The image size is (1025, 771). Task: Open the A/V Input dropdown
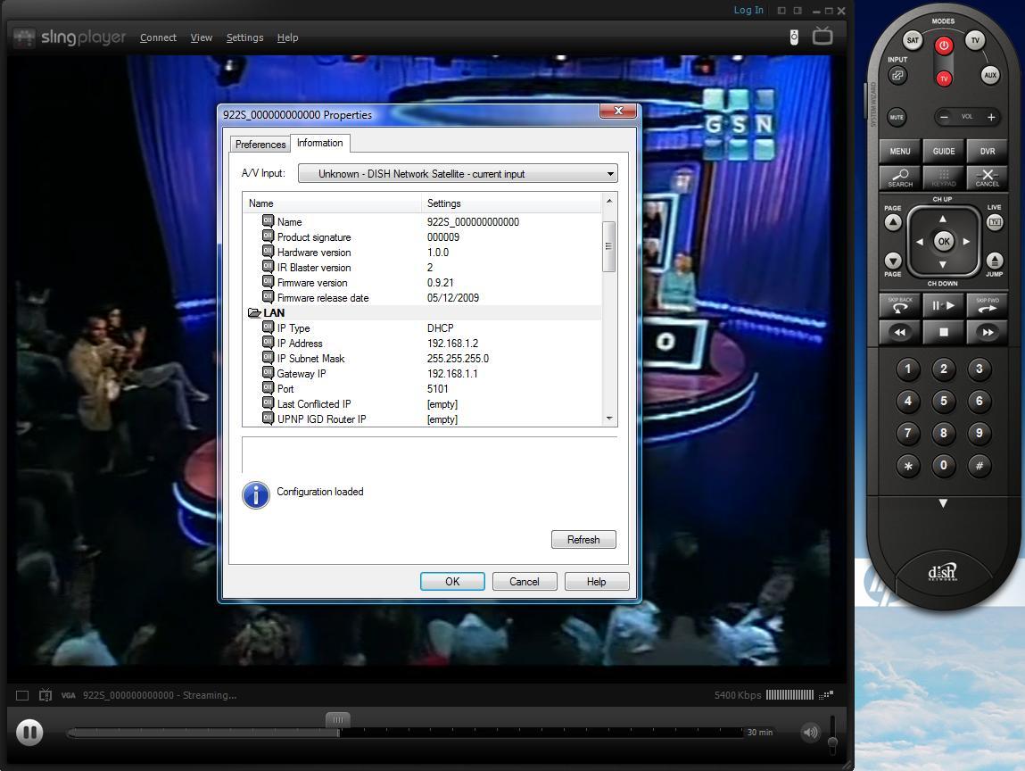pos(458,174)
